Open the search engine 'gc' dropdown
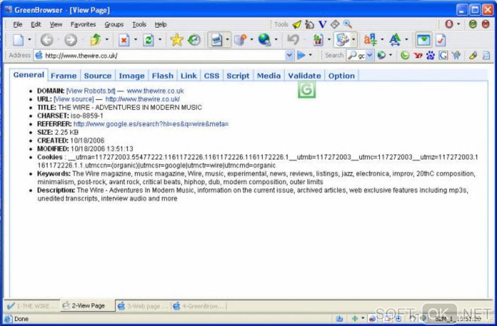This screenshot has width=497, height=326. coord(369,55)
